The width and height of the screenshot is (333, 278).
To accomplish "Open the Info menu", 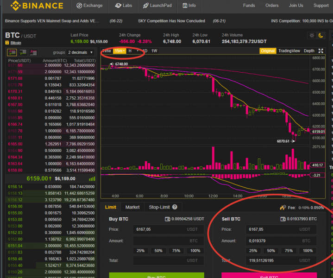I will (189, 6).
